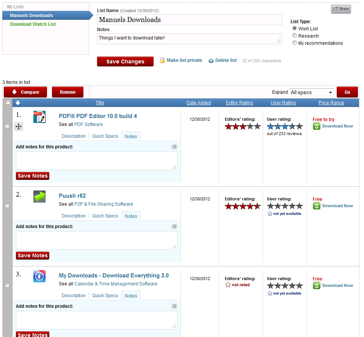Click the user star rating for Puush r82
Image resolution: width=364 pixels, height=337 pixels.
tap(285, 206)
